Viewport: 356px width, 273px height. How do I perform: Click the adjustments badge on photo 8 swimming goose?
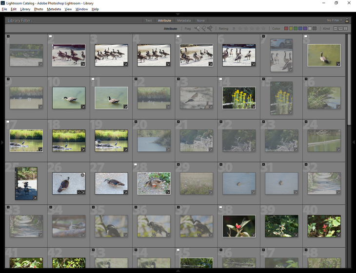(x=338, y=64)
